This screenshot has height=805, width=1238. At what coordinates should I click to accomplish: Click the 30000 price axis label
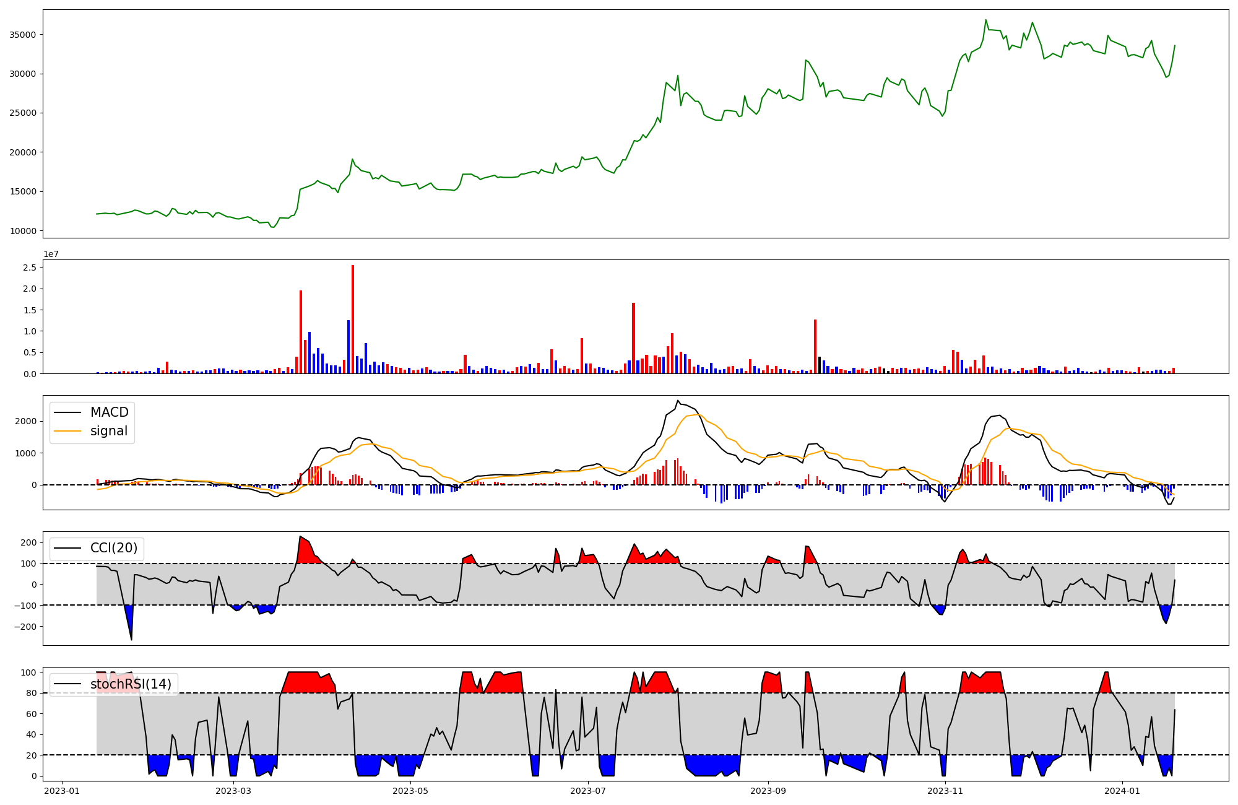coord(22,74)
